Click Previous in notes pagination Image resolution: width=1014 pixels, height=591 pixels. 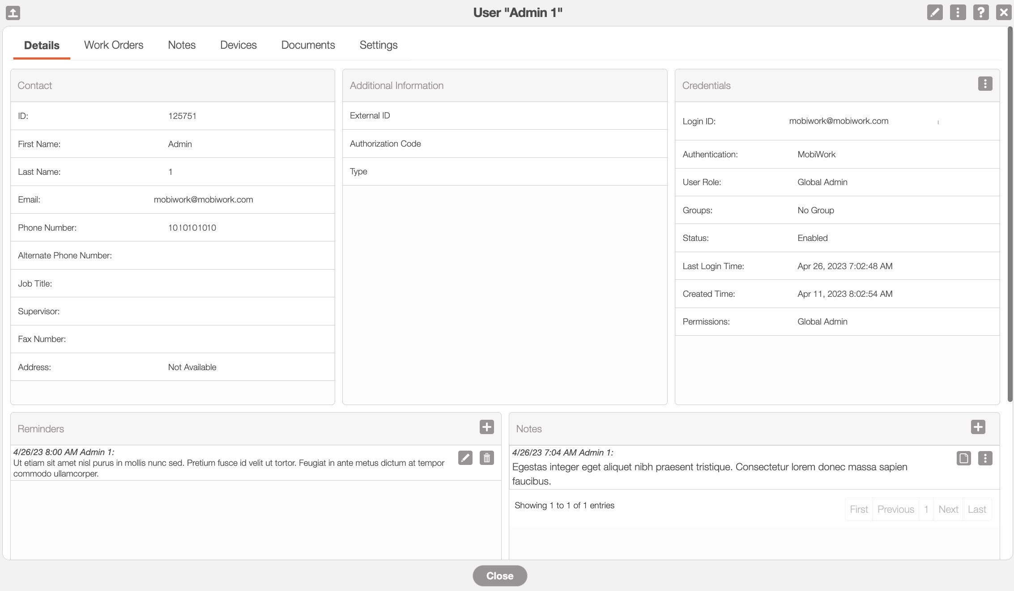tap(895, 509)
